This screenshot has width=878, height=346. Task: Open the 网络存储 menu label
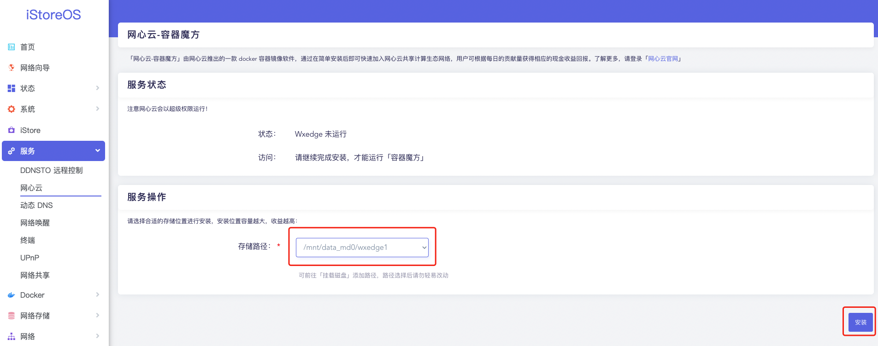click(35, 316)
